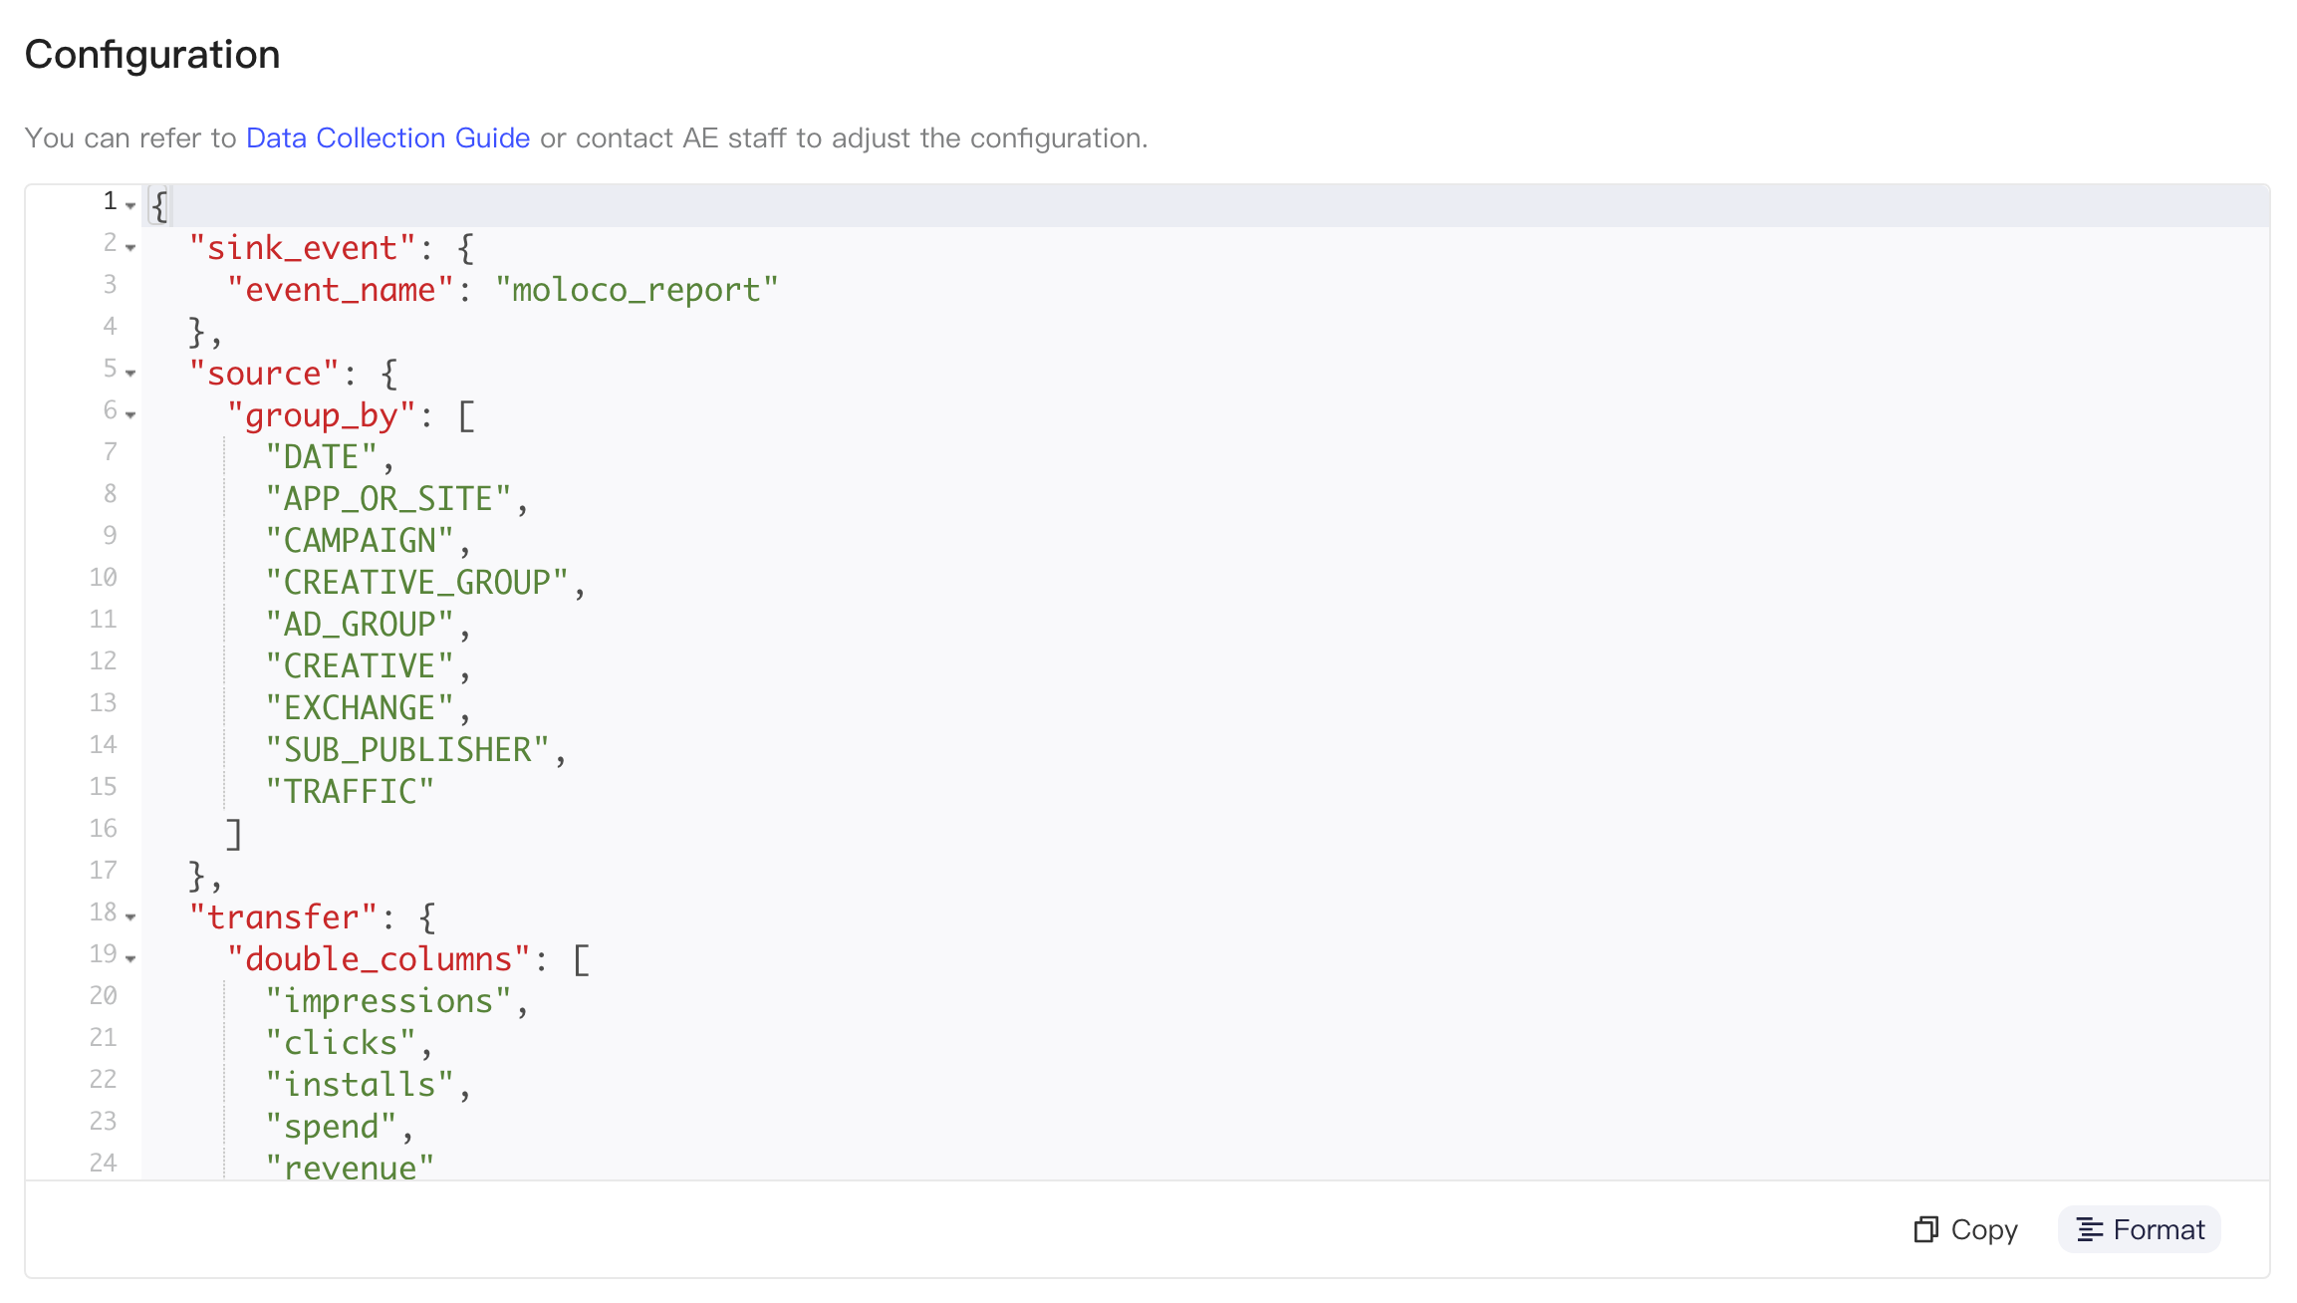
Task: Collapse the root object at line 1
Action: click(x=130, y=205)
